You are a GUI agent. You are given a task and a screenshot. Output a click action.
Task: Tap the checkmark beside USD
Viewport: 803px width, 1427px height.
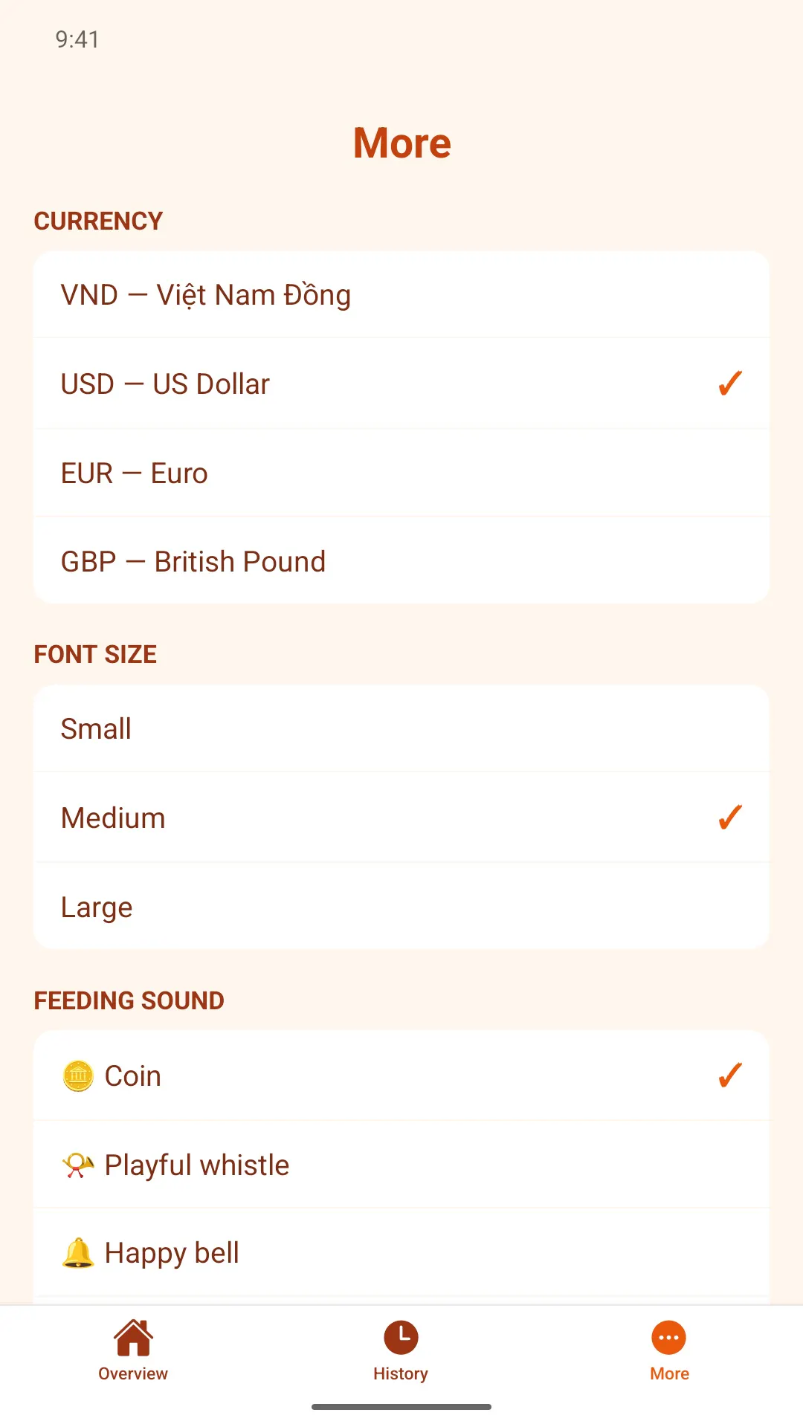click(x=730, y=384)
